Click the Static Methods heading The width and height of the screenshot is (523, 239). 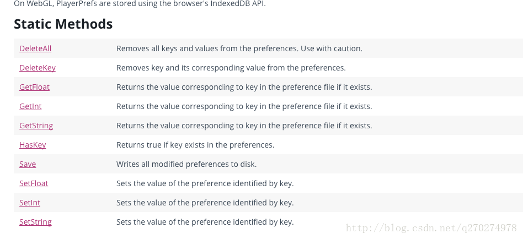[x=63, y=24]
